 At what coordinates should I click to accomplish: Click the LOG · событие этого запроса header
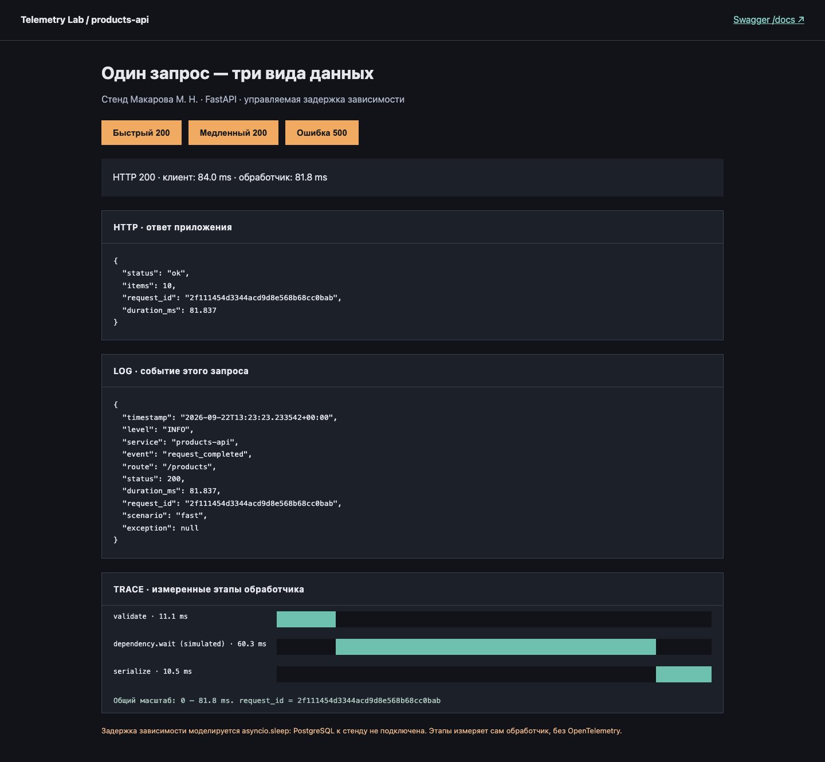(x=412, y=371)
